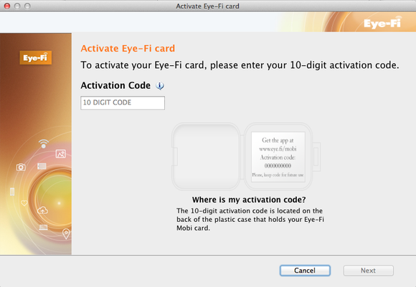The image size is (416, 287).
Task: Click the camera icon in sidebar artwork
Action: click(x=21, y=167)
